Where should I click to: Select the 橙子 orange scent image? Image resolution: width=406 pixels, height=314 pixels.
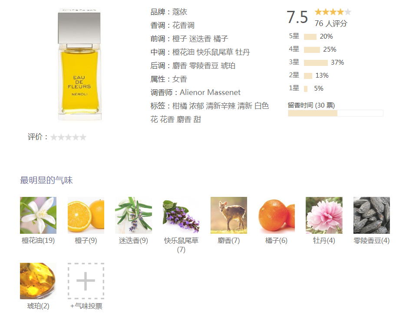(x=86, y=215)
